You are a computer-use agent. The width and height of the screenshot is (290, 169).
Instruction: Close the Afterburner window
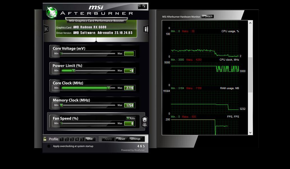pos(145,6)
